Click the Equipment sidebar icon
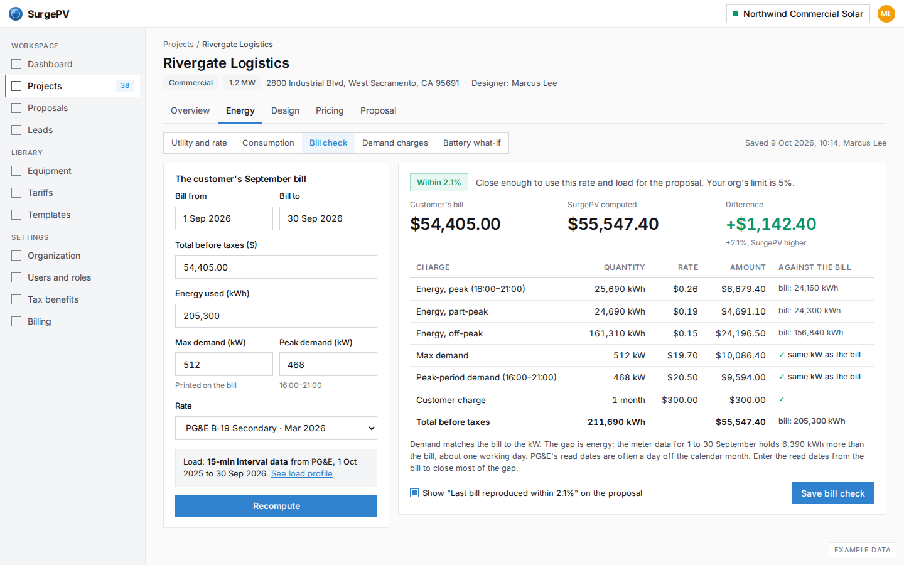 (16, 171)
